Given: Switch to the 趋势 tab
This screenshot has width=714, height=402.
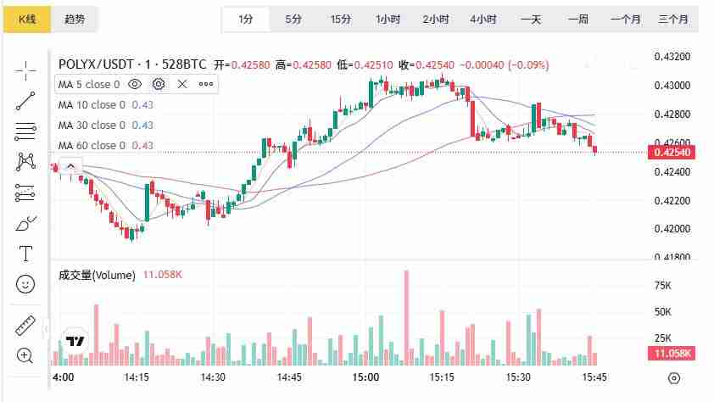Looking at the screenshot, I should [x=75, y=19].
